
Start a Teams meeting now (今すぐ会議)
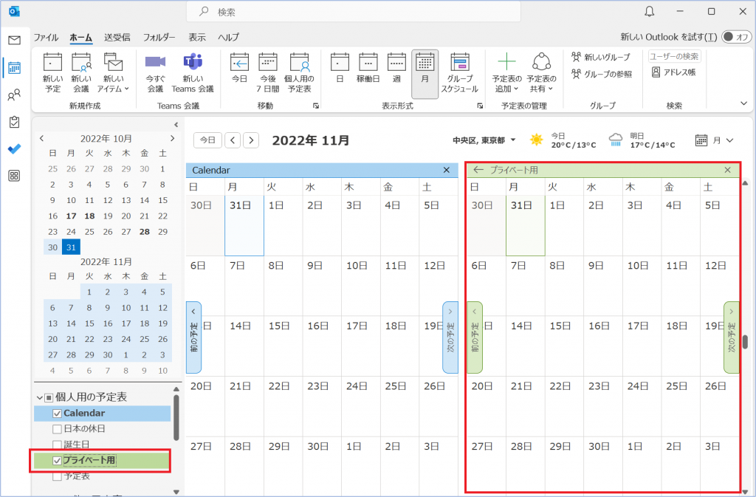155,72
